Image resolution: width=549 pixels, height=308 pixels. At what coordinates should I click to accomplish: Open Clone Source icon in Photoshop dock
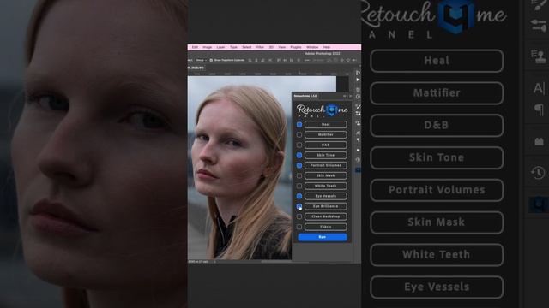[358, 123]
